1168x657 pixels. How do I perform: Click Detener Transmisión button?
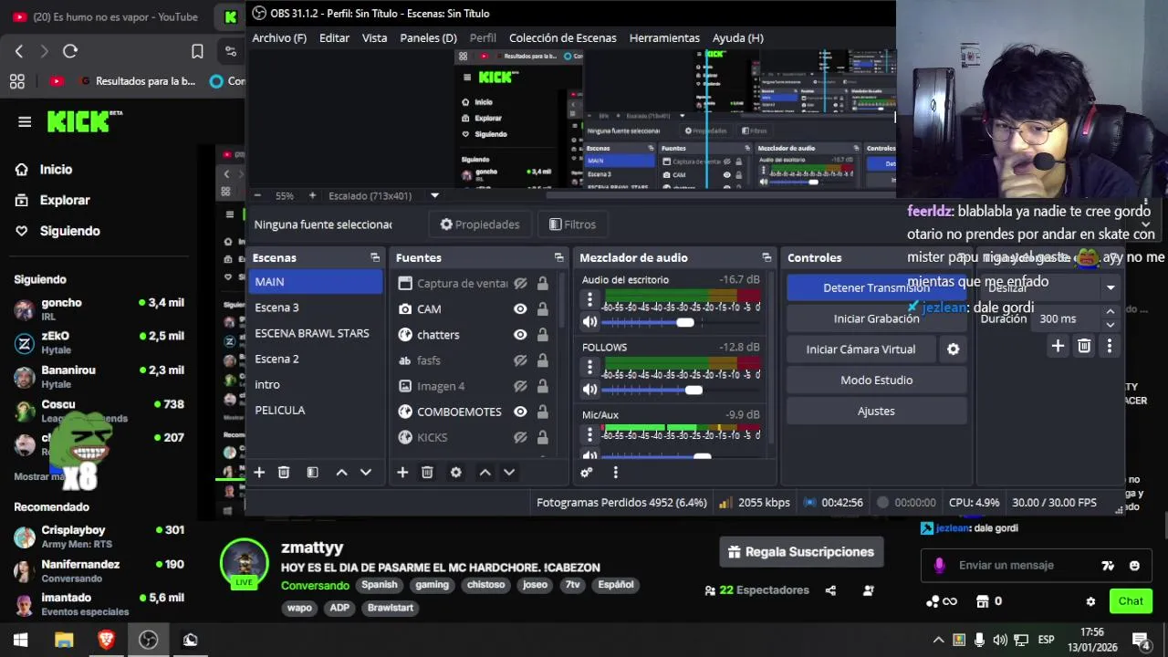pos(876,287)
